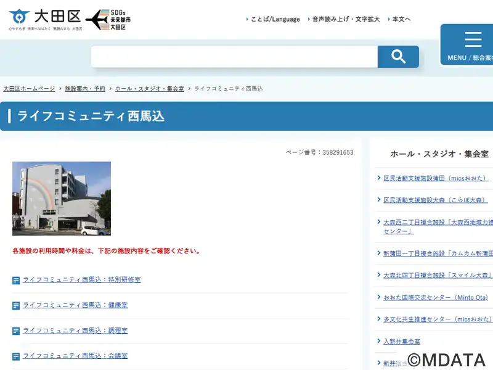Image resolution: width=493 pixels, height=370 pixels.
Task: Click document icon beside 健康室 link
Action: click(16, 306)
